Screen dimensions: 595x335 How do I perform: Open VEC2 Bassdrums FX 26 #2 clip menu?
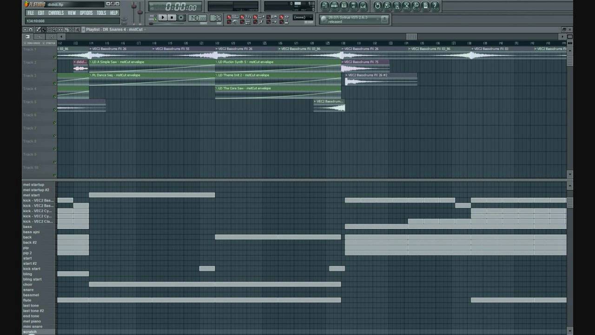coord(347,75)
